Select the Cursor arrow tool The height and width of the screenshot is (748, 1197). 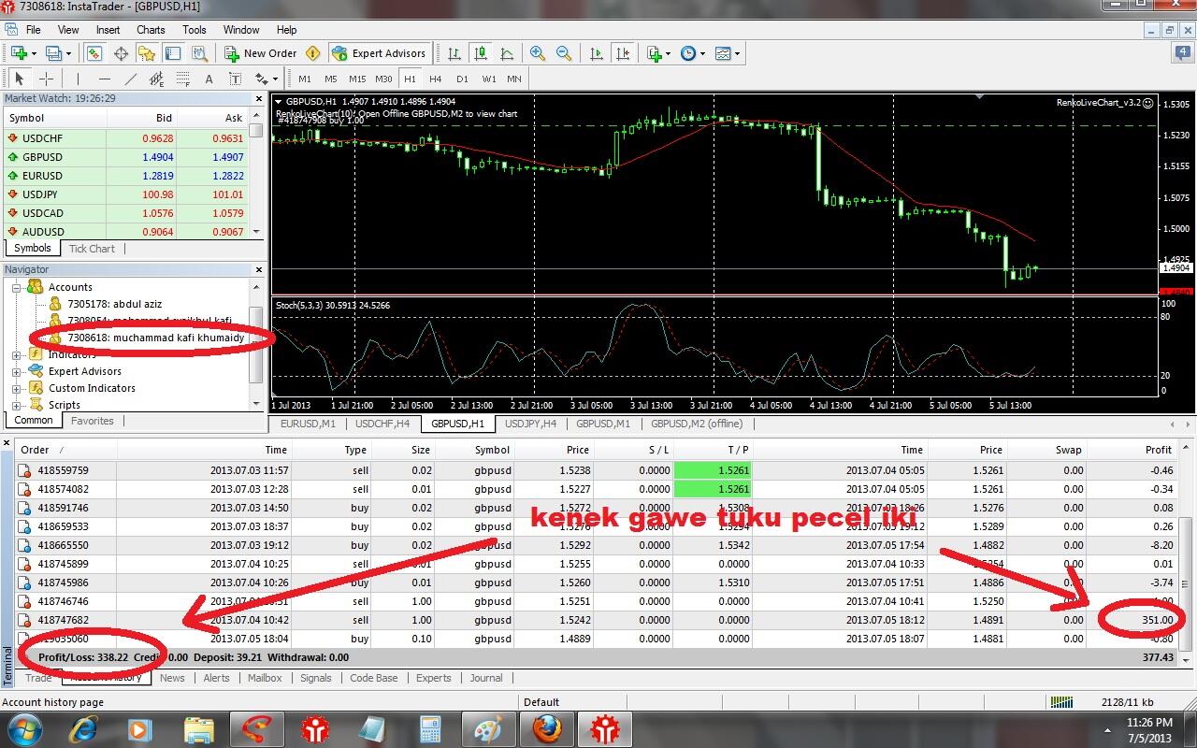[x=19, y=79]
